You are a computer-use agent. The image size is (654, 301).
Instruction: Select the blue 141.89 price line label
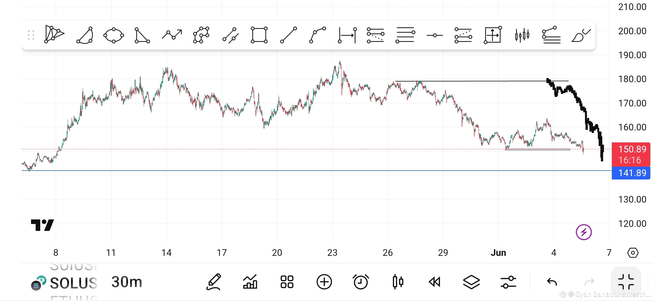631,173
